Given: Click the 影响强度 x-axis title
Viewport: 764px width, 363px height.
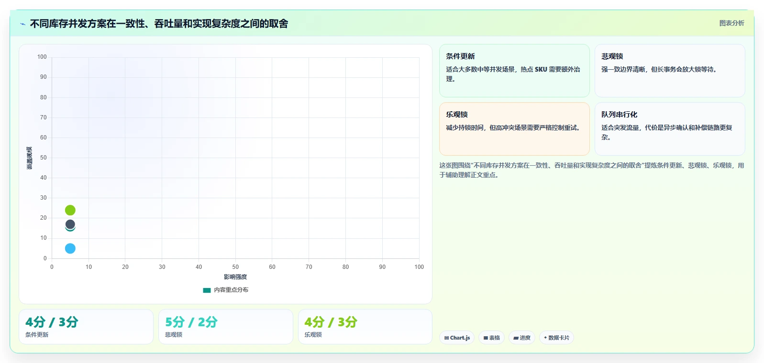Looking at the screenshot, I should [235, 277].
